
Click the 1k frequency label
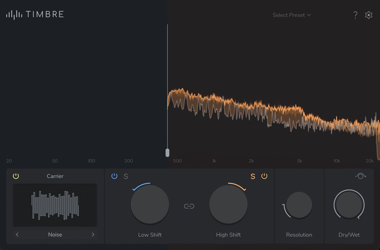coord(214,161)
